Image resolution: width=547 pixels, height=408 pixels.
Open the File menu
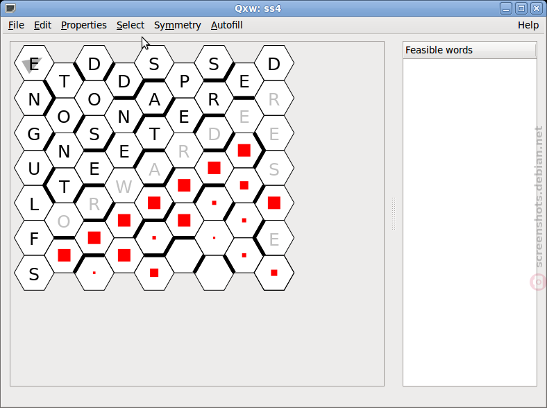[16, 25]
